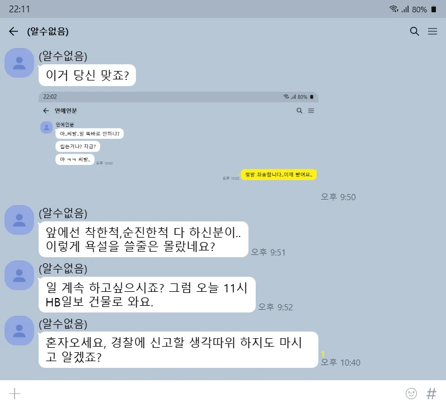
Task: Tap sender name above first message
Action: (63, 56)
